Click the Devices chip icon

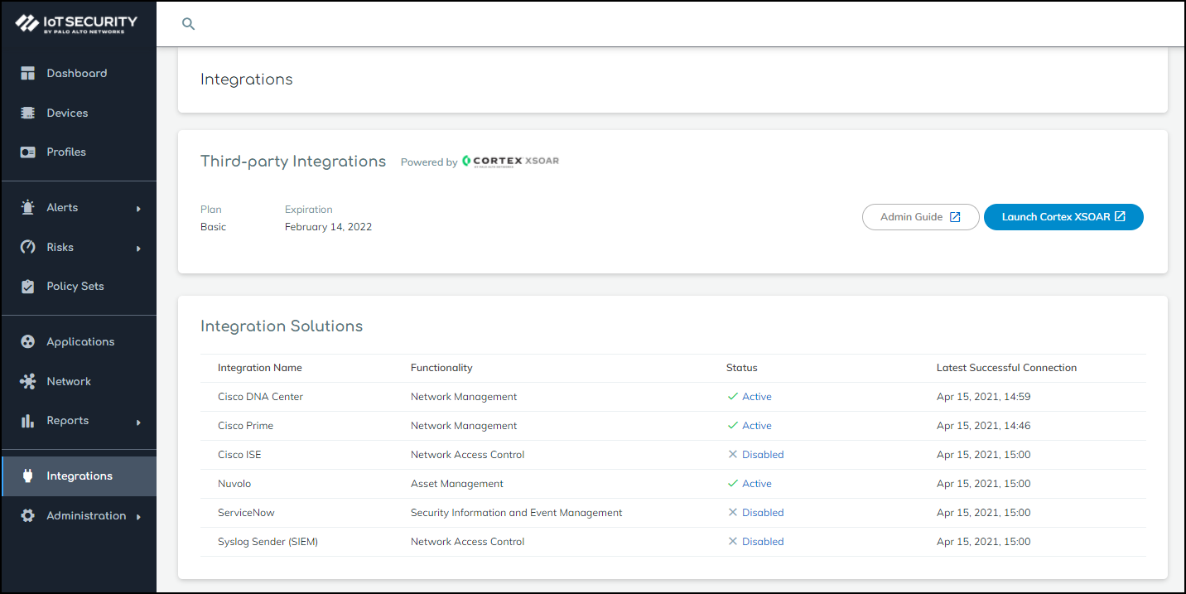pos(28,113)
